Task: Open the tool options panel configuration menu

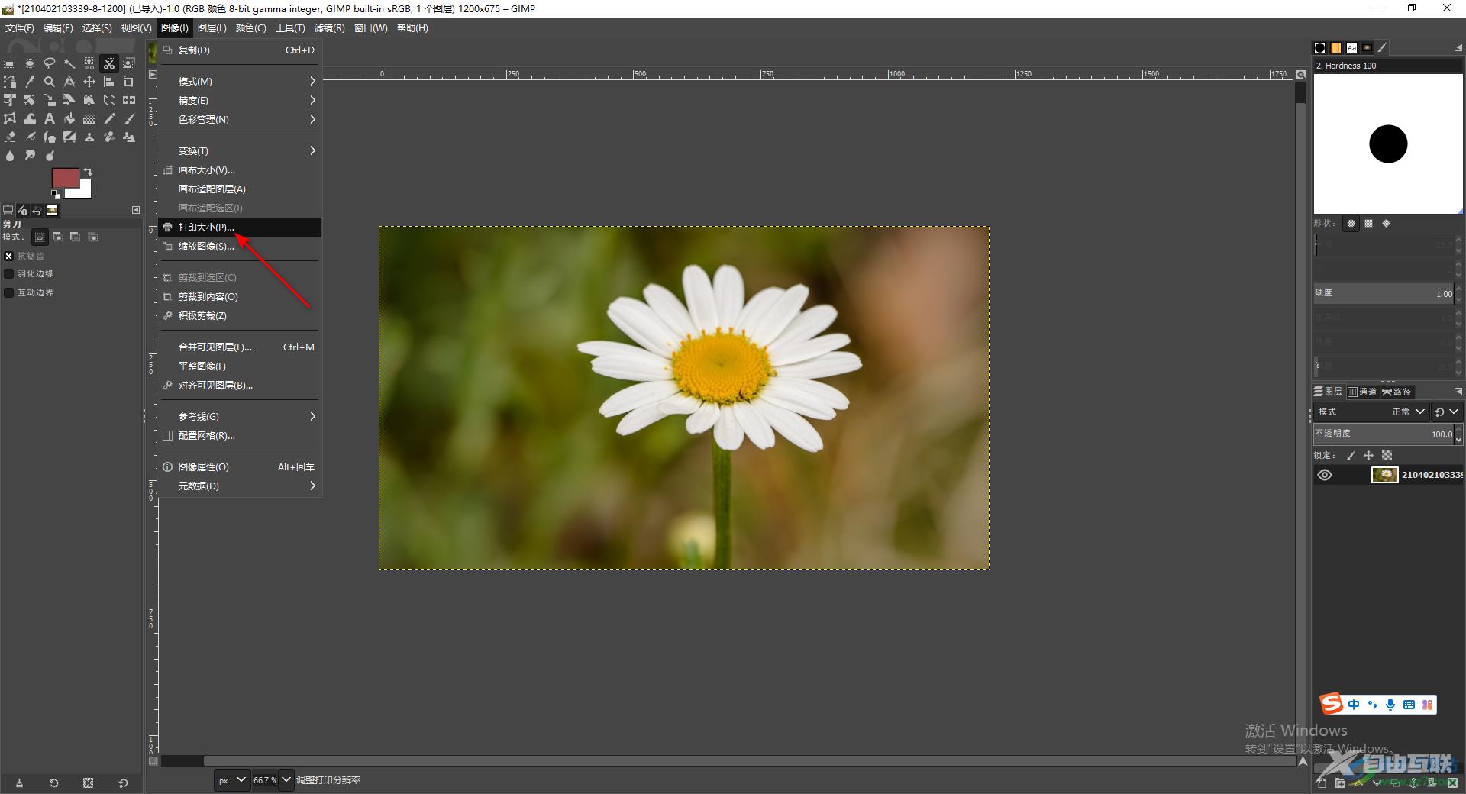Action: [x=136, y=210]
